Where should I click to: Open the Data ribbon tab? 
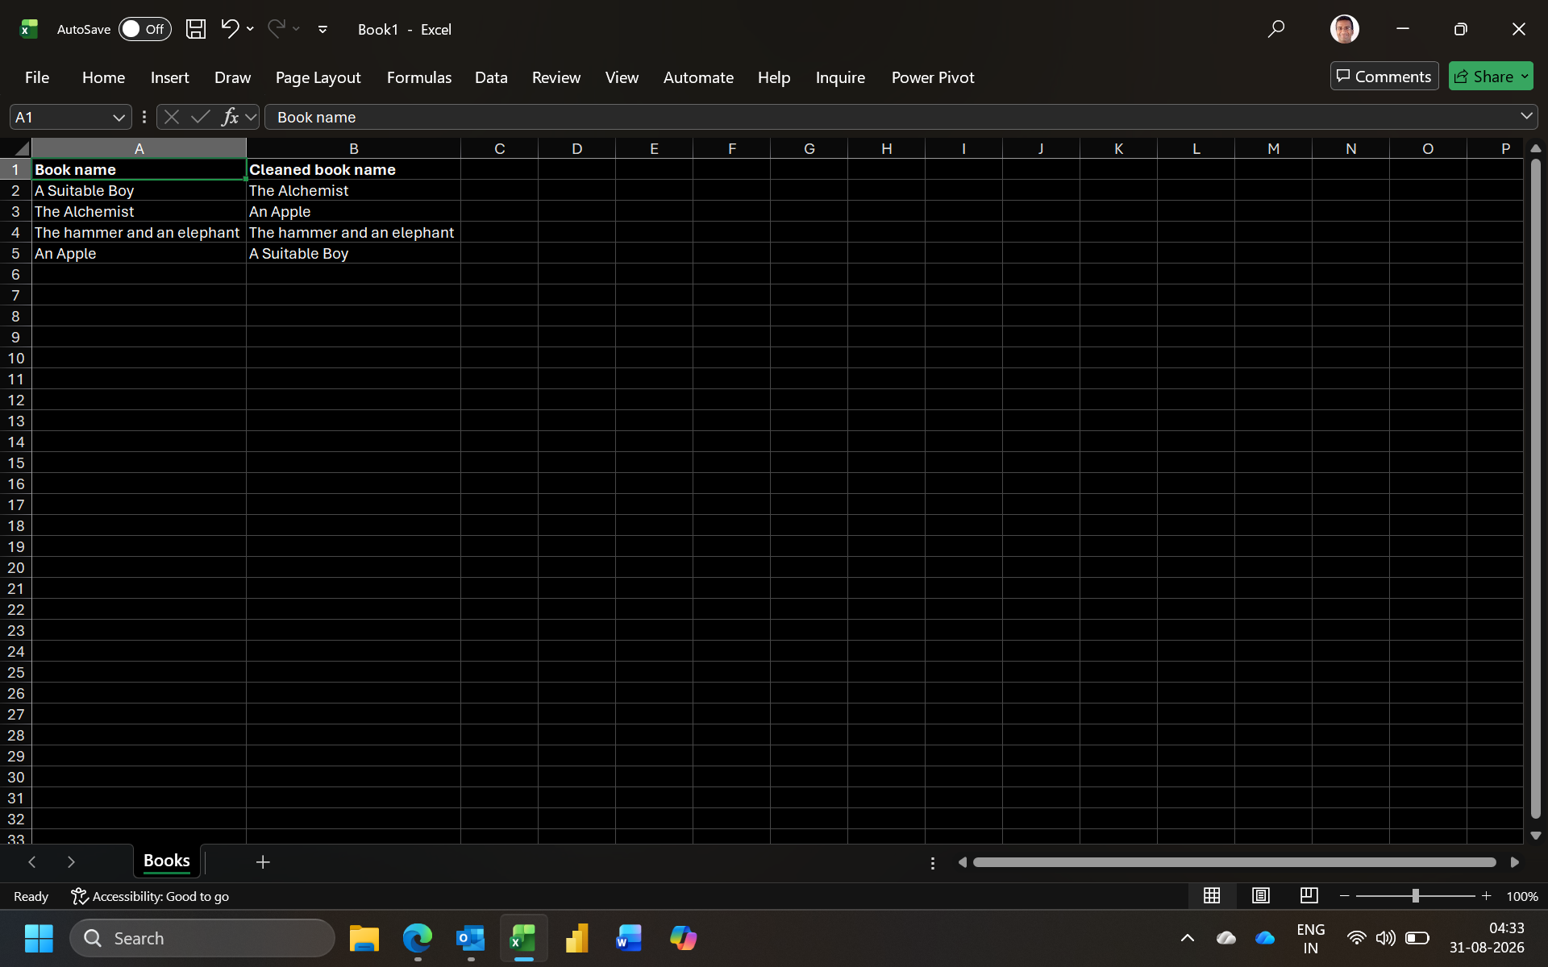491,77
